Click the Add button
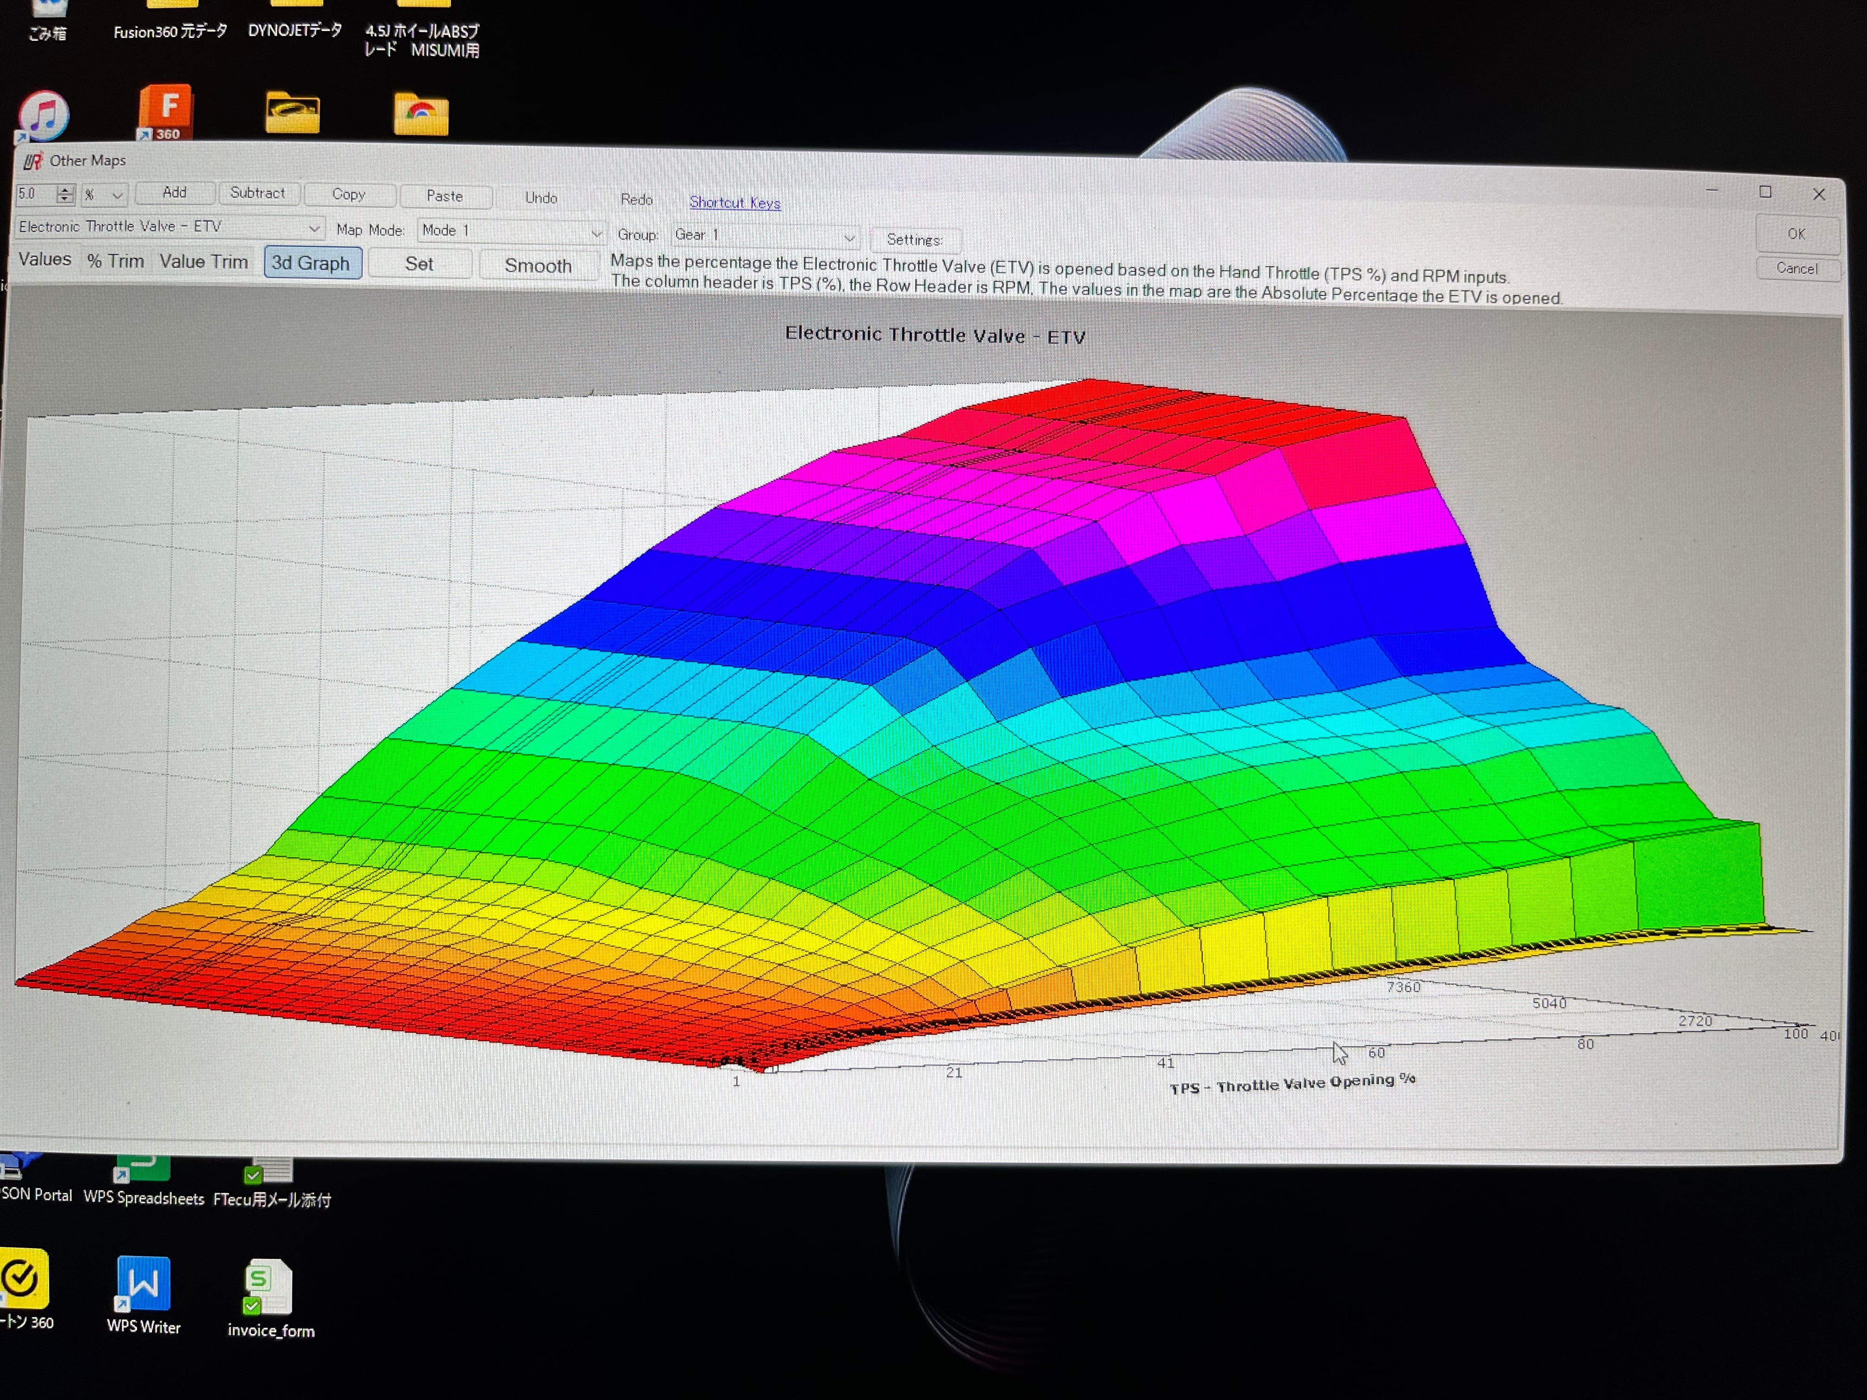This screenshot has height=1400, width=1867. click(175, 193)
